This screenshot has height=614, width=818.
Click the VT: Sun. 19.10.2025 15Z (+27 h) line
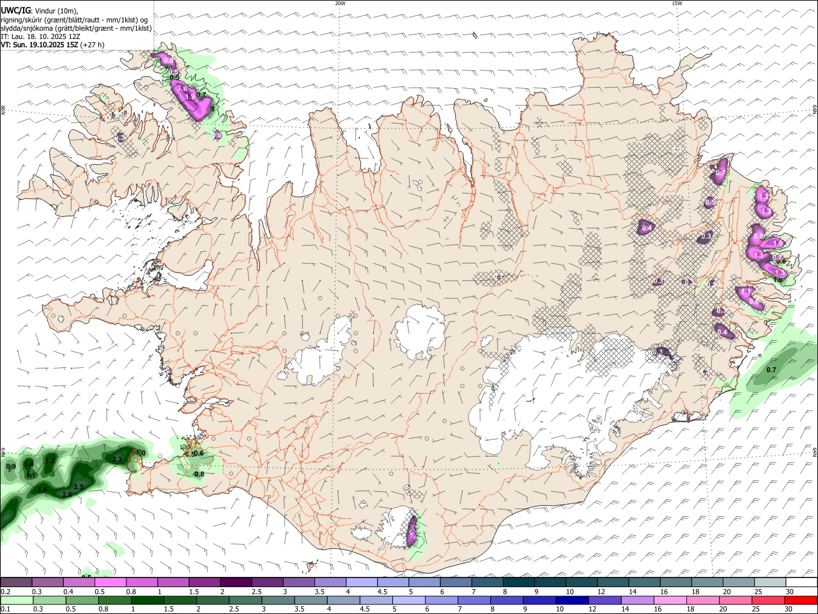[x=52, y=45]
